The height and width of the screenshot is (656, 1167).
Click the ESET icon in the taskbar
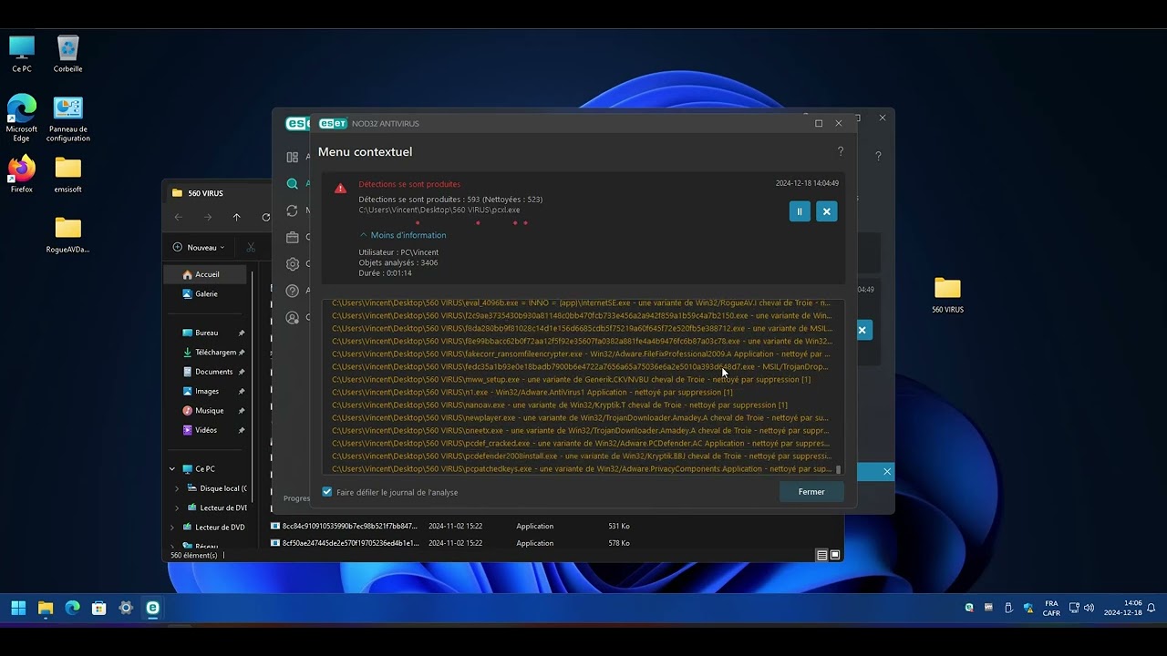coord(152,608)
